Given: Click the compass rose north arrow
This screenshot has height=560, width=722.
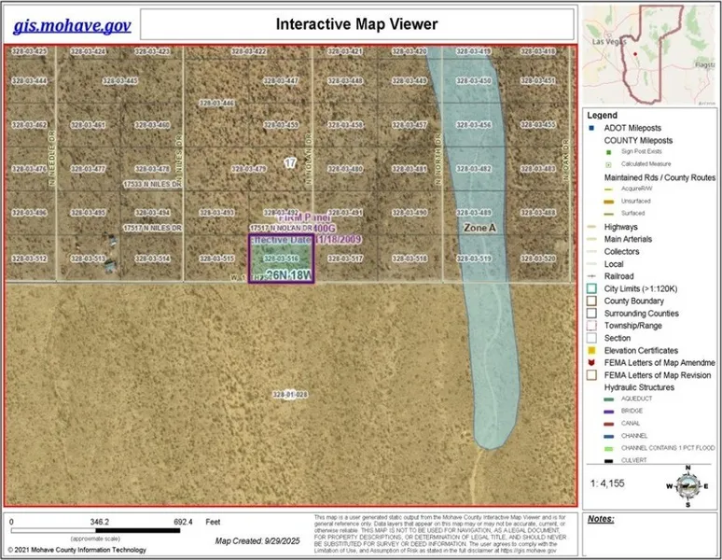Looking at the screenshot, I should coord(688,484).
